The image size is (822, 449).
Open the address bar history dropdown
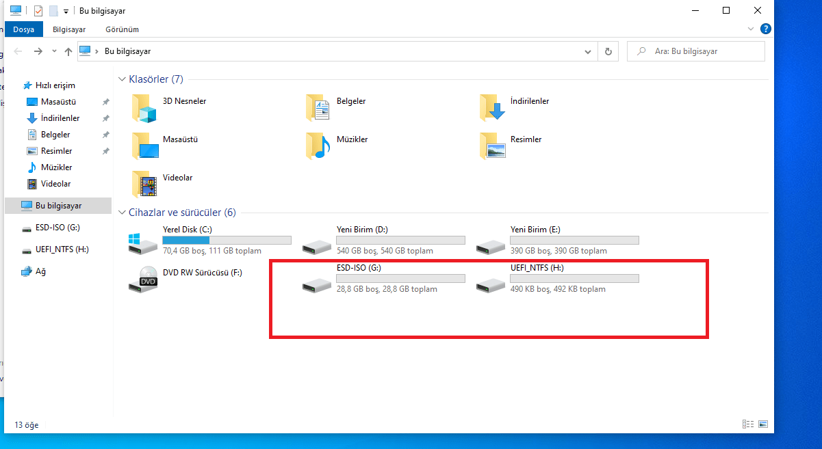[x=588, y=51]
